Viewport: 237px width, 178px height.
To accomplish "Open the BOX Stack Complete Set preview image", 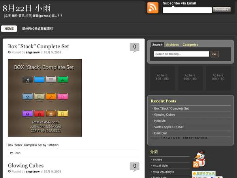I will coord(45,98).
